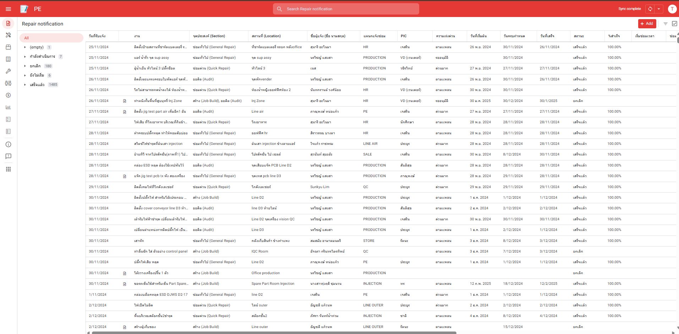Click the horizontal scrollbar at the table bottom

(x=274, y=333)
